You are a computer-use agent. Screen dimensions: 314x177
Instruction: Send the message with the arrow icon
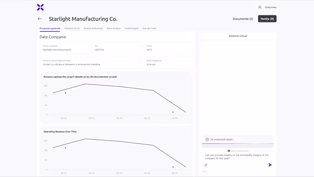click(x=270, y=165)
